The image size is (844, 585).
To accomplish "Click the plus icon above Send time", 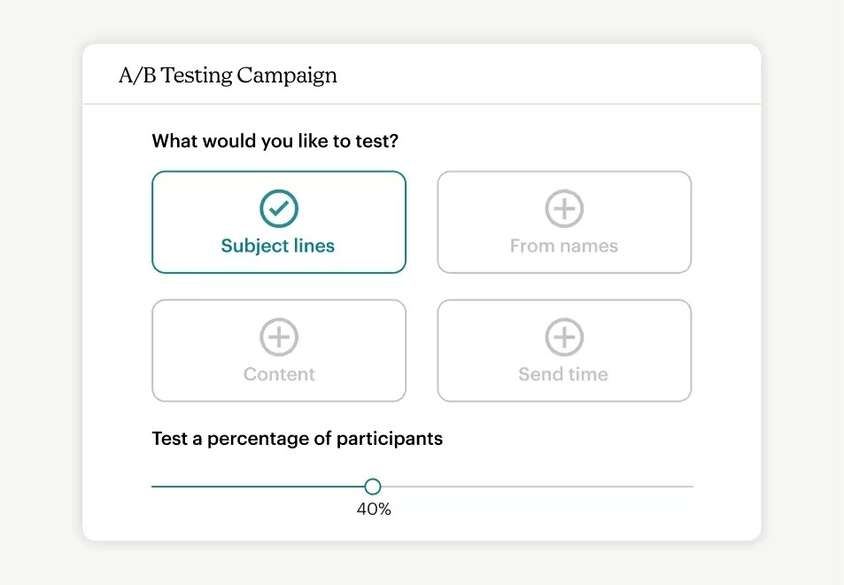I will tap(564, 338).
